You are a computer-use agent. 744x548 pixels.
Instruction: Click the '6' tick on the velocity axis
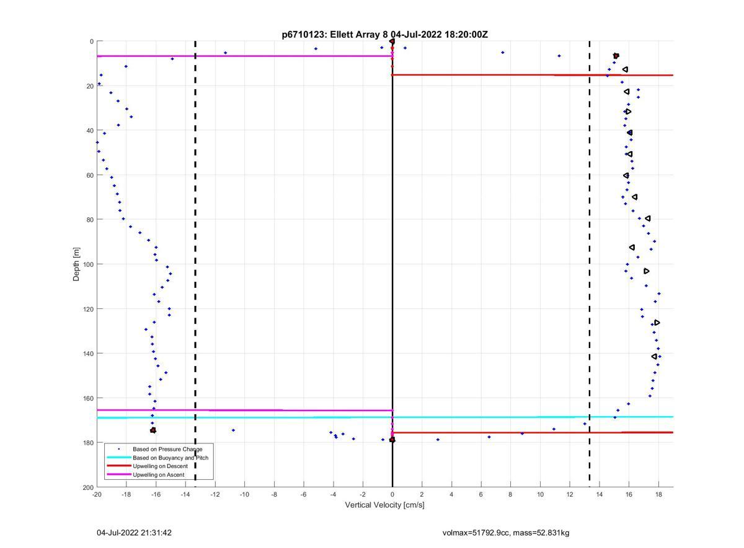(481, 494)
